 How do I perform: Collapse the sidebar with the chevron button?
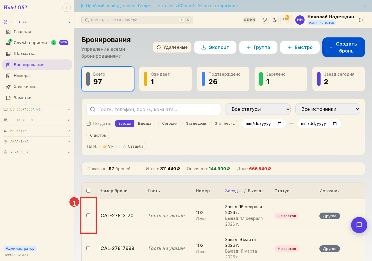pos(67,8)
